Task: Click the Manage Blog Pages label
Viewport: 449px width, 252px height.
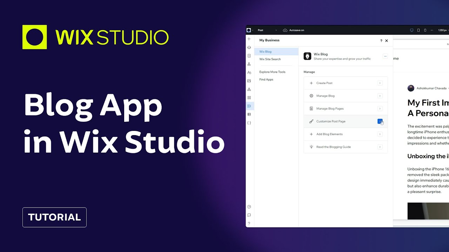Action: (330, 108)
